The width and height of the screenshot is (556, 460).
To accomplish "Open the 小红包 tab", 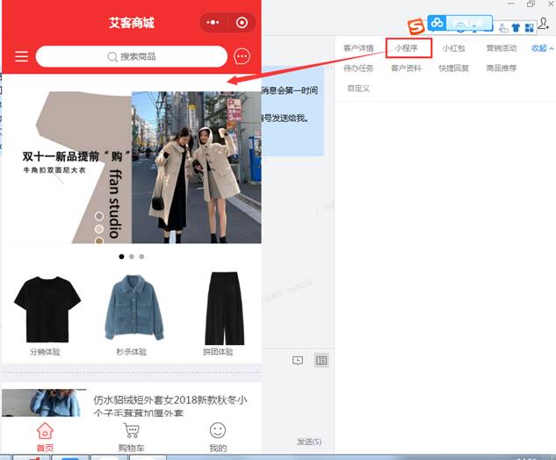I will pyautogui.click(x=453, y=48).
